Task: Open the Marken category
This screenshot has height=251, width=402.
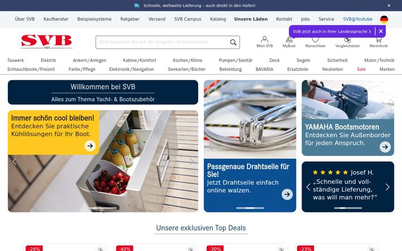Action: tap(387, 69)
